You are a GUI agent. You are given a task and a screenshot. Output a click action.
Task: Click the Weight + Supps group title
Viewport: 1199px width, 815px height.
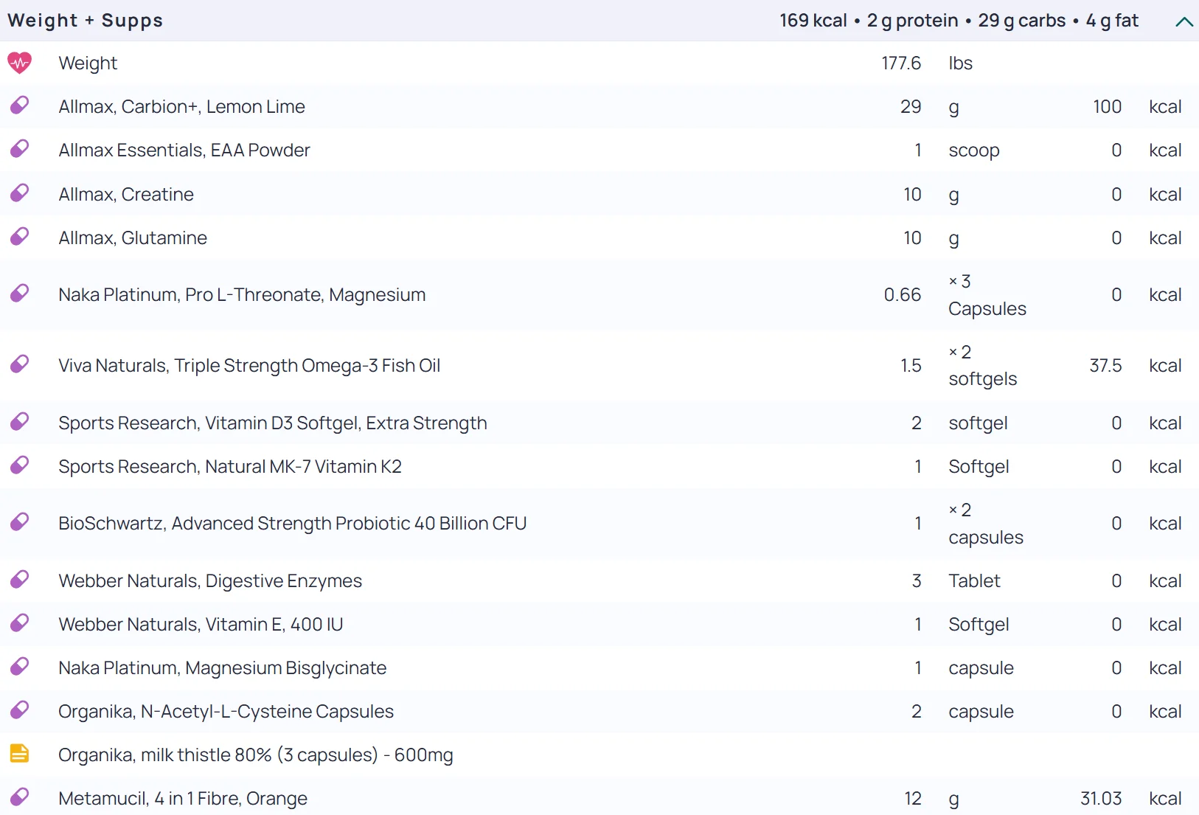(86, 21)
